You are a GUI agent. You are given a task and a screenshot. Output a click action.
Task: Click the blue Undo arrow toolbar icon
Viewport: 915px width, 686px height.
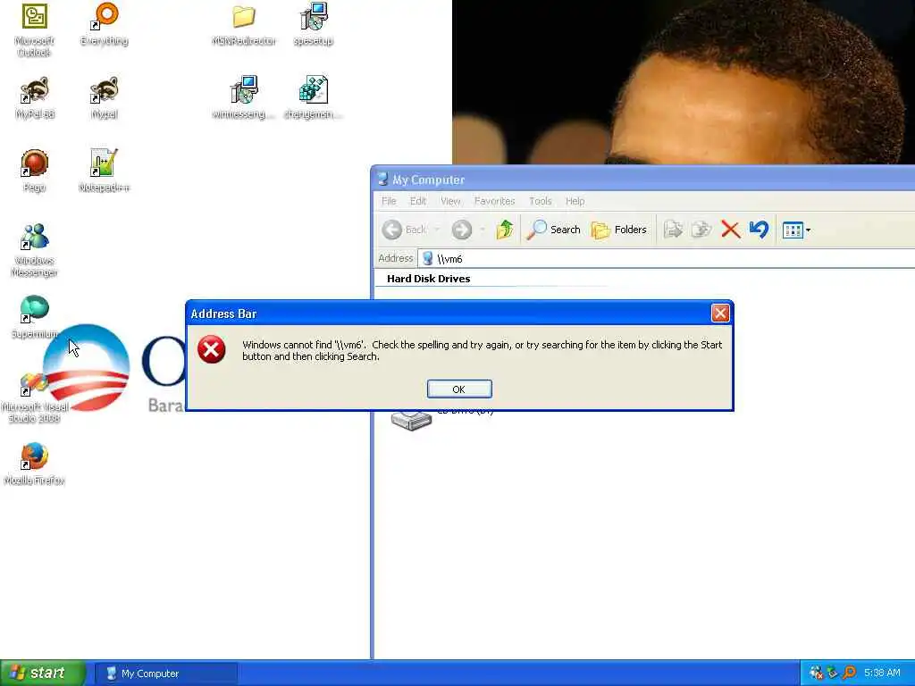click(x=759, y=230)
